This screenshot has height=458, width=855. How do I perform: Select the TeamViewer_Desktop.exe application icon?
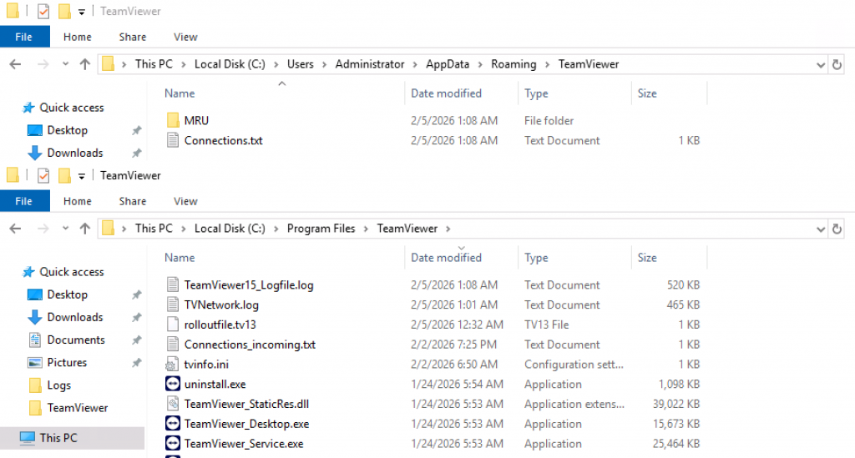click(x=173, y=424)
